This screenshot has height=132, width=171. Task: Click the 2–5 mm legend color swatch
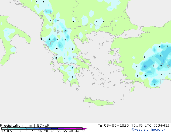click(x=23, y=128)
